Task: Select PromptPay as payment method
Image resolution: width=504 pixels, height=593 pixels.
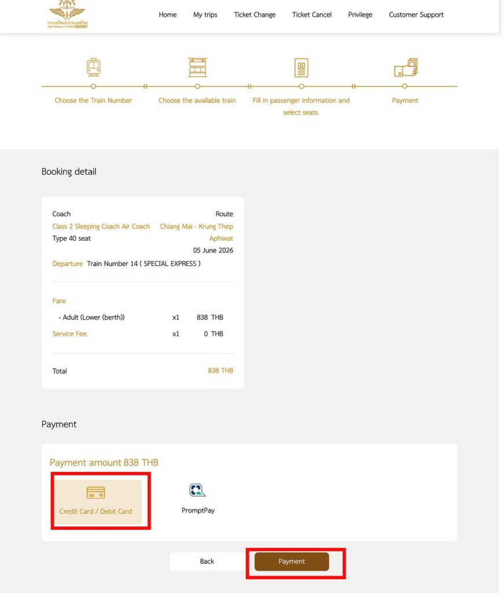Action: click(x=198, y=499)
